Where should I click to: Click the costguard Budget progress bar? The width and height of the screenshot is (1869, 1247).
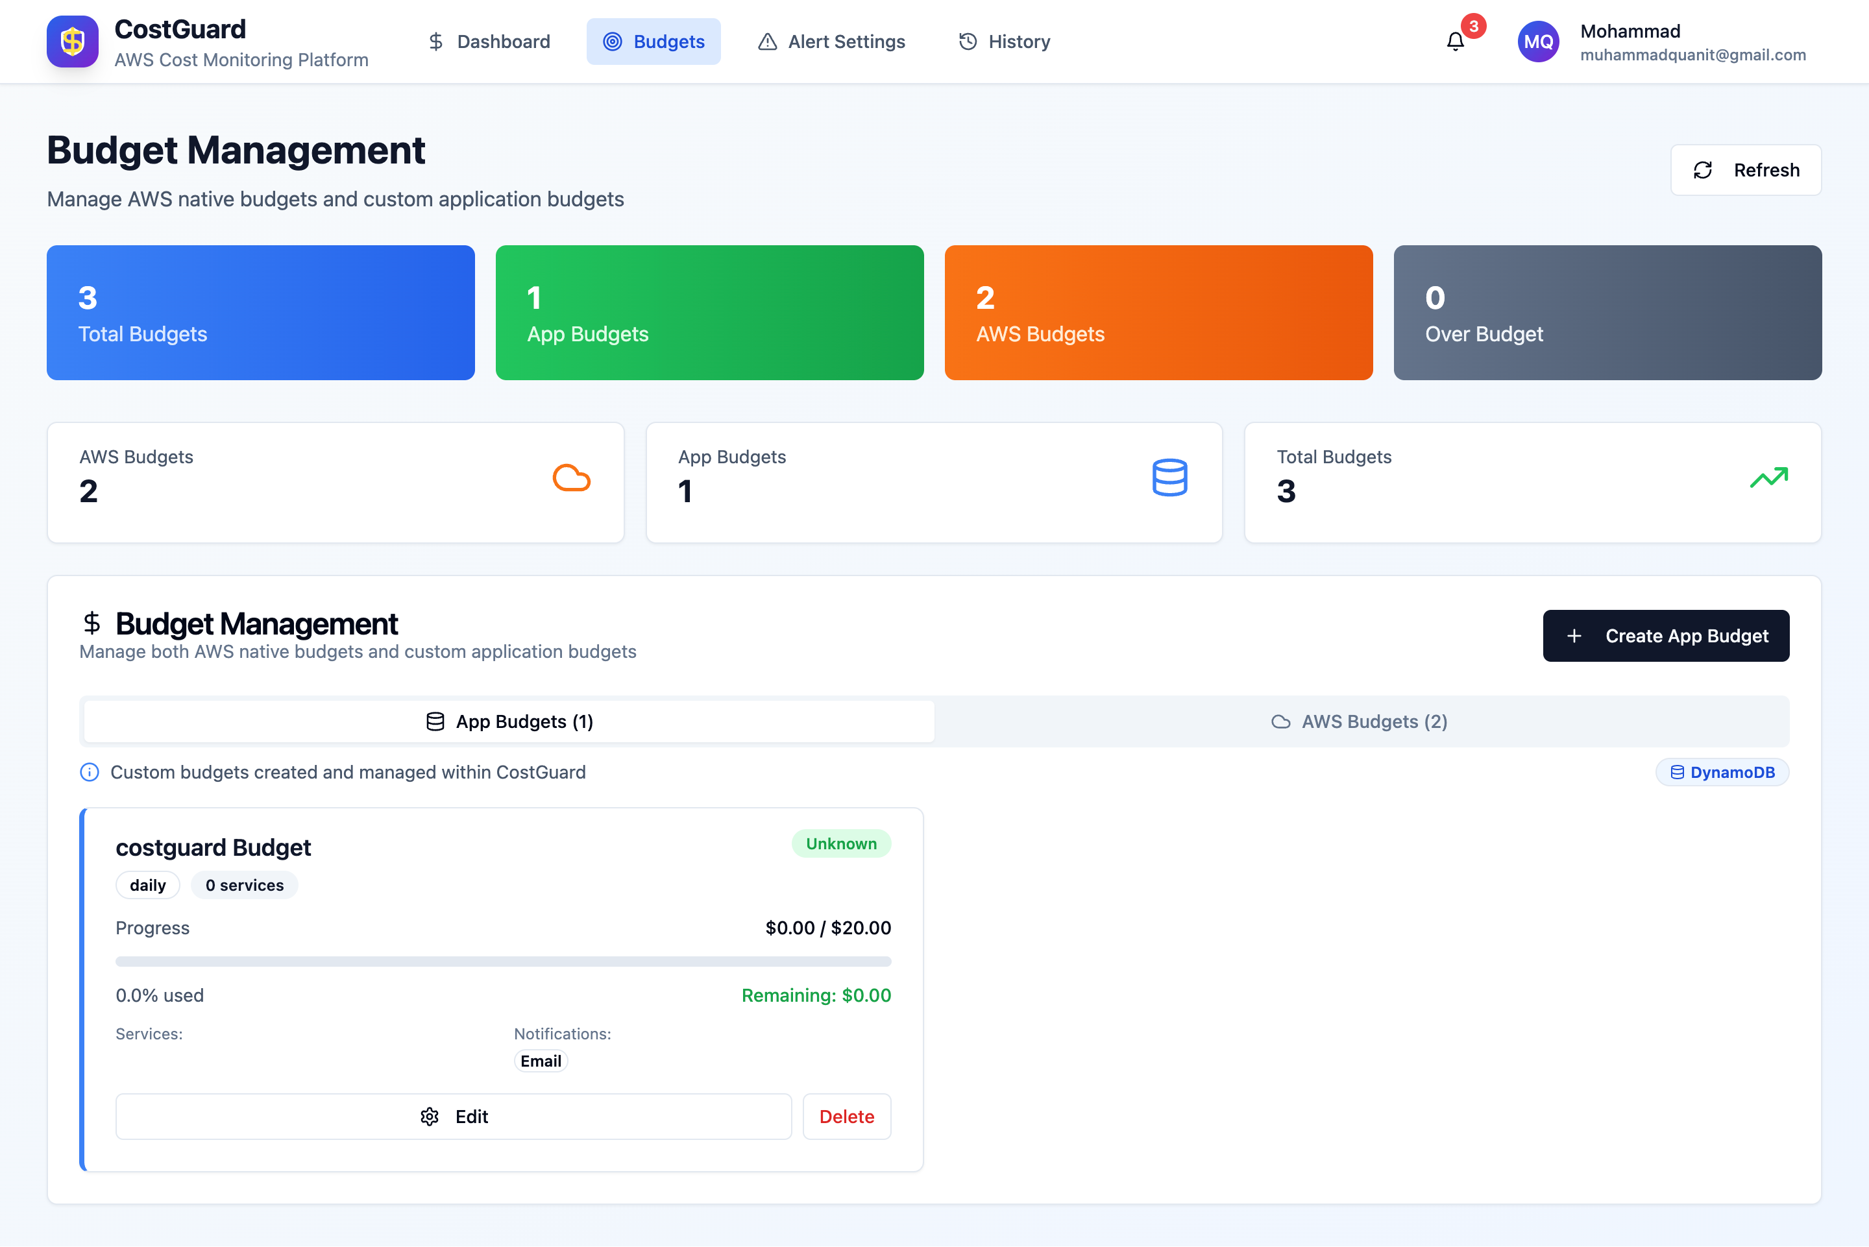(x=503, y=962)
